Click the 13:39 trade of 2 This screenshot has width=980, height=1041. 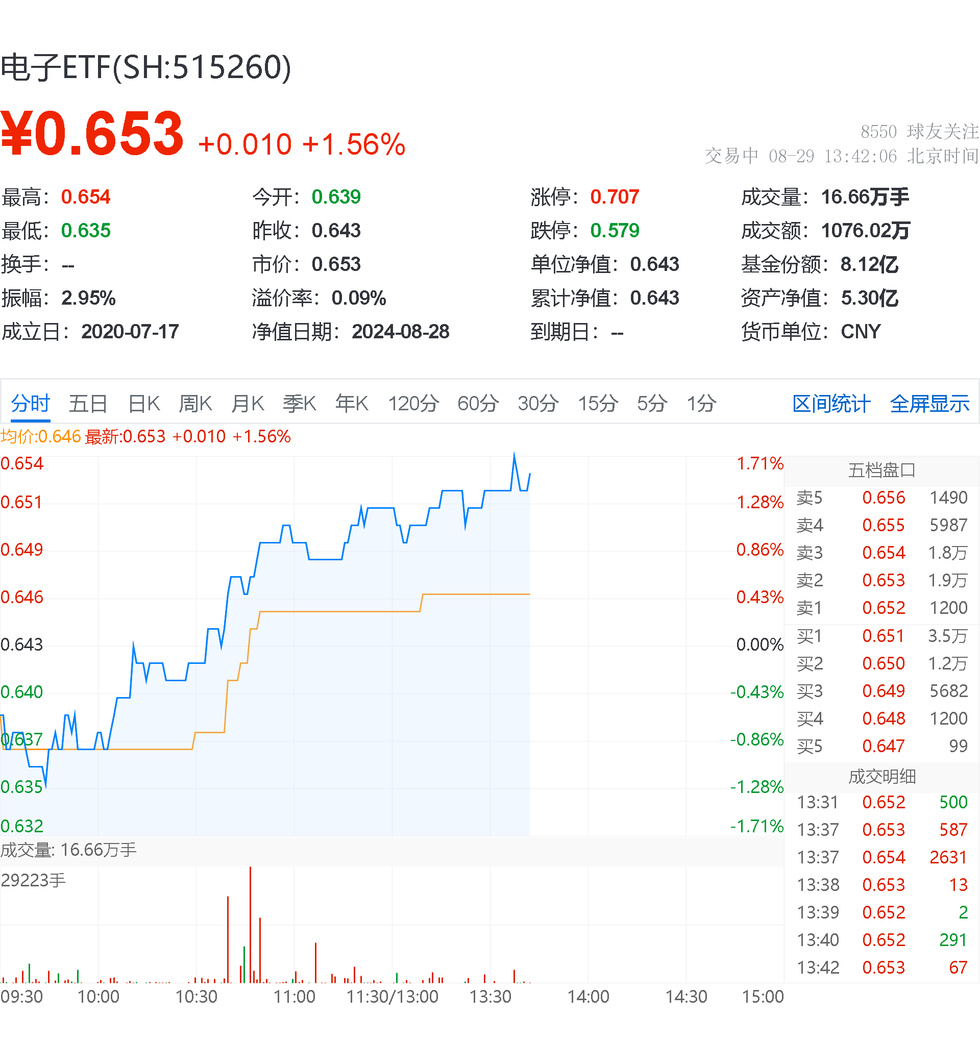pyautogui.click(x=882, y=912)
